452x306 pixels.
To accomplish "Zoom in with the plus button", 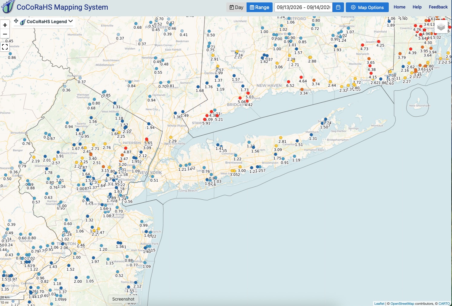I will pyautogui.click(x=5, y=25).
